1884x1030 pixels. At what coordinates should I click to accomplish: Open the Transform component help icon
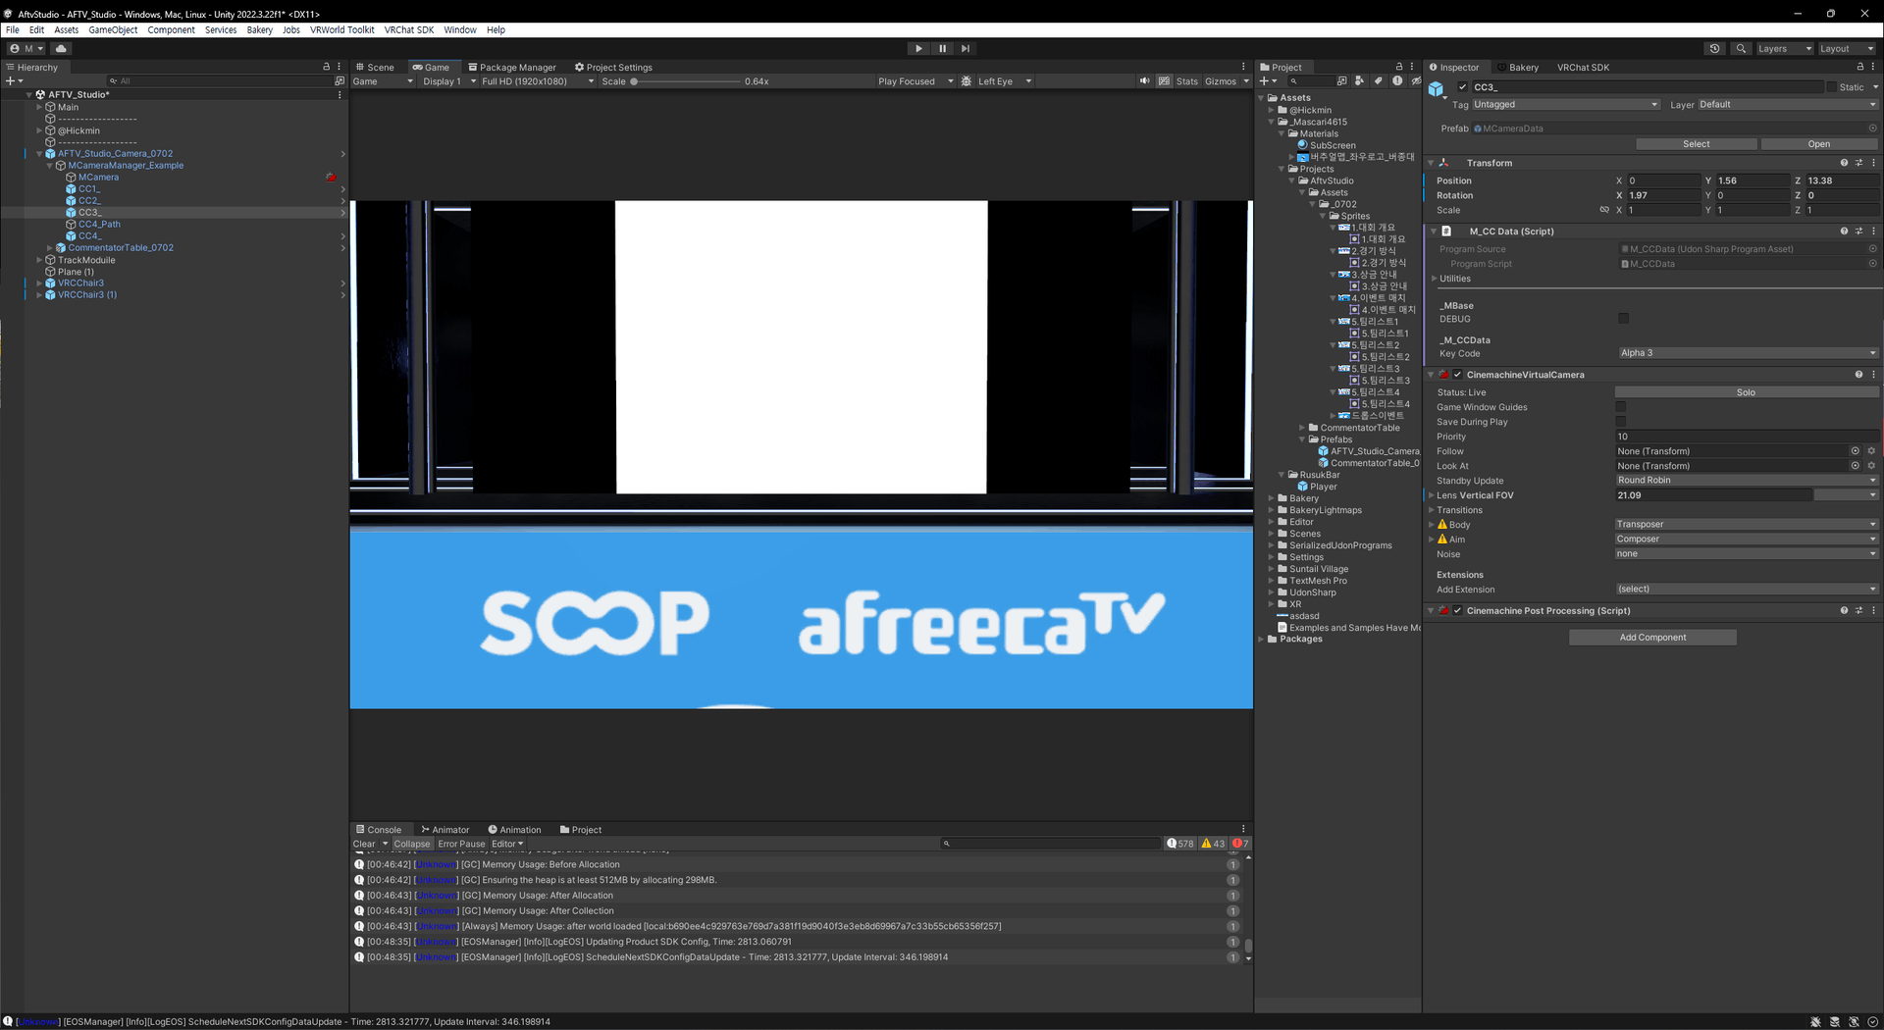point(1844,163)
